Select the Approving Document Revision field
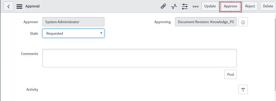Image resolution: width=276 pixels, height=101 pixels. coord(206,22)
